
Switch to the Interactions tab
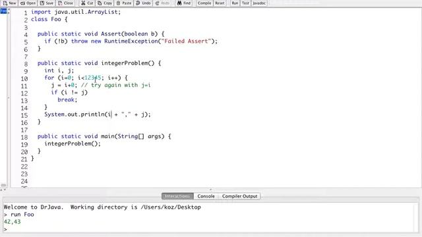click(177, 196)
